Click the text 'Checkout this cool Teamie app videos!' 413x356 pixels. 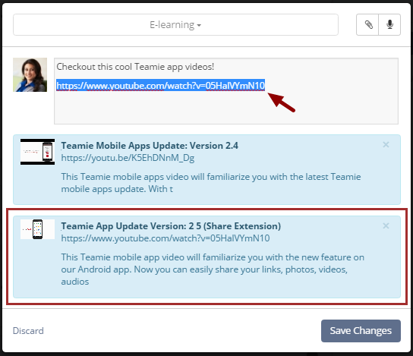pos(135,67)
